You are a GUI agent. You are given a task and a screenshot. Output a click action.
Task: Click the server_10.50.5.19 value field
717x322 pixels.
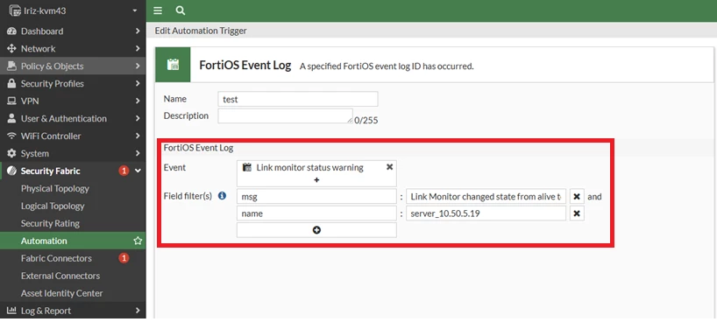point(486,213)
